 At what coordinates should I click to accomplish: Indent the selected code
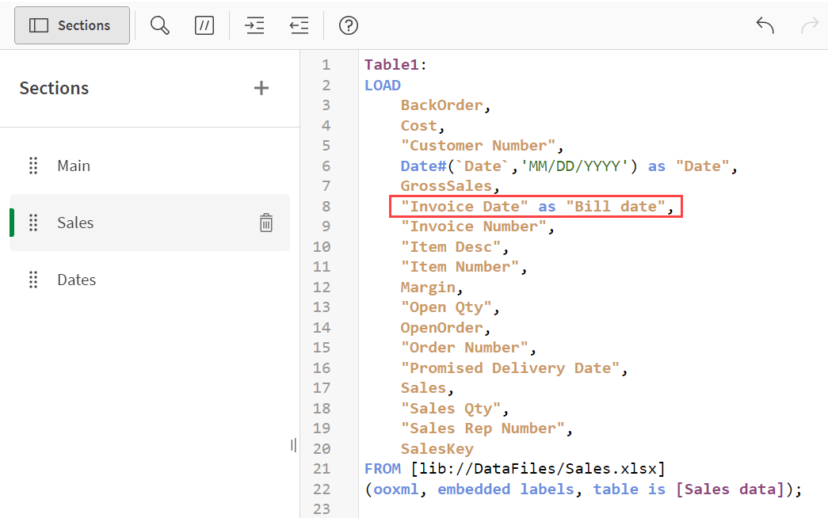point(254,25)
